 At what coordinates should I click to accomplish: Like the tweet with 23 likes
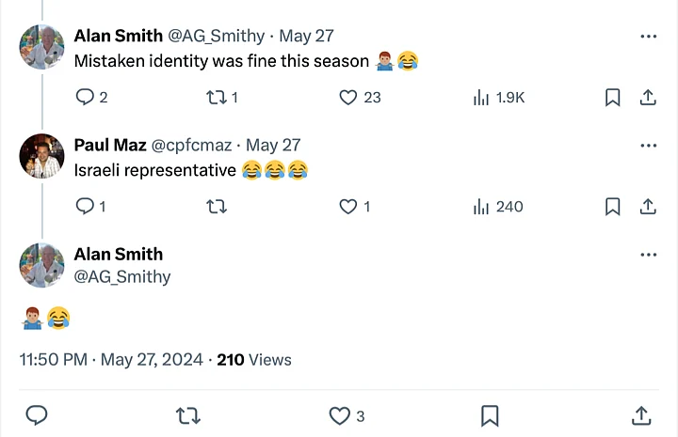coord(349,97)
